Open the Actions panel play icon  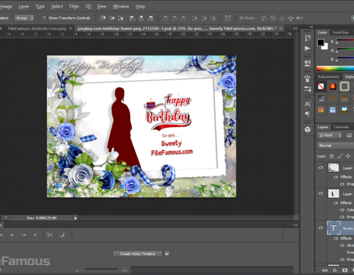pyautogui.click(x=307, y=48)
